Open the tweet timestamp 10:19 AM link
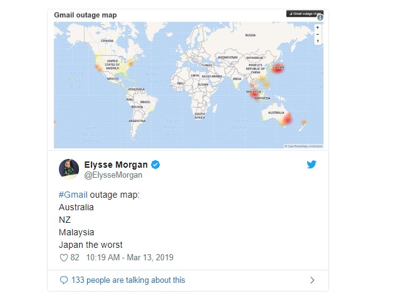Screen dimensions: 408x301 (x=128, y=257)
